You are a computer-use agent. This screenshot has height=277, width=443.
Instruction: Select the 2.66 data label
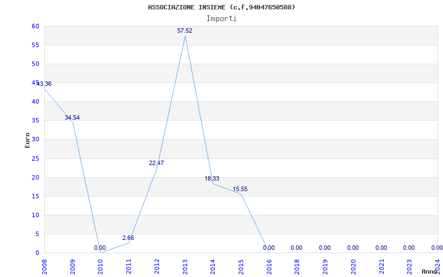[128, 238]
